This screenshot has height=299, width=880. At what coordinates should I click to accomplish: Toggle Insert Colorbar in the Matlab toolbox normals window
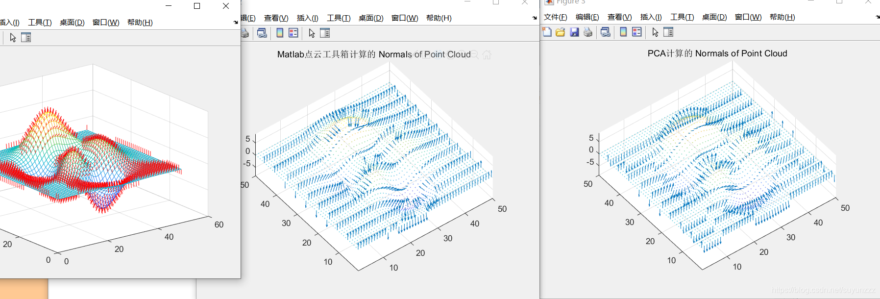(x=280, y=33)
